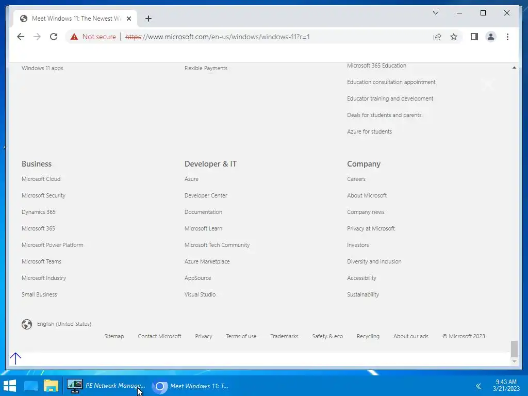
Task: Open the Privacy at Microsoft link
Action: 371,228
